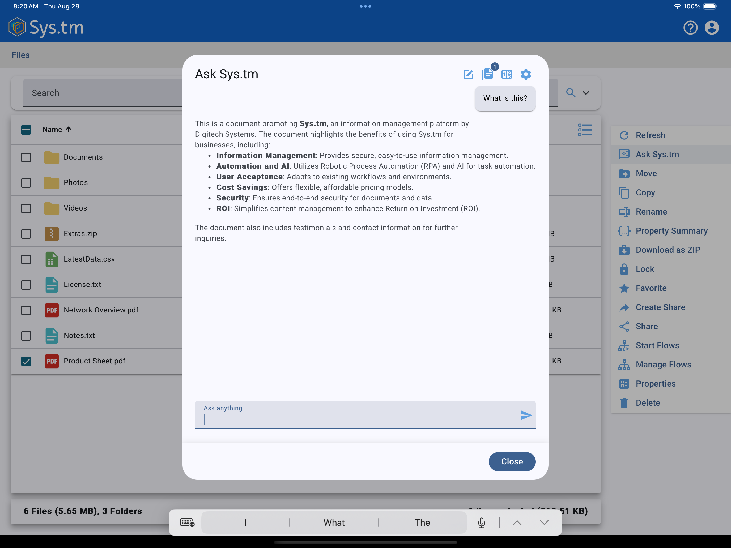This screenshot has height=548, width=731.
Task: Click the Videos folder icon
Action: coord(52,208)
